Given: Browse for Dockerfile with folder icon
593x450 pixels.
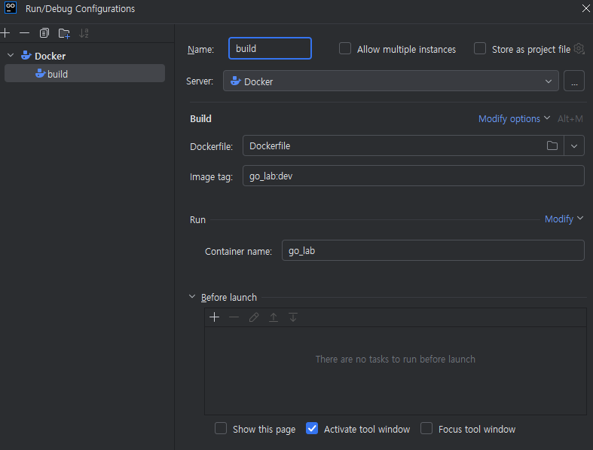Looking at the screenshot, I should point(552,145).
